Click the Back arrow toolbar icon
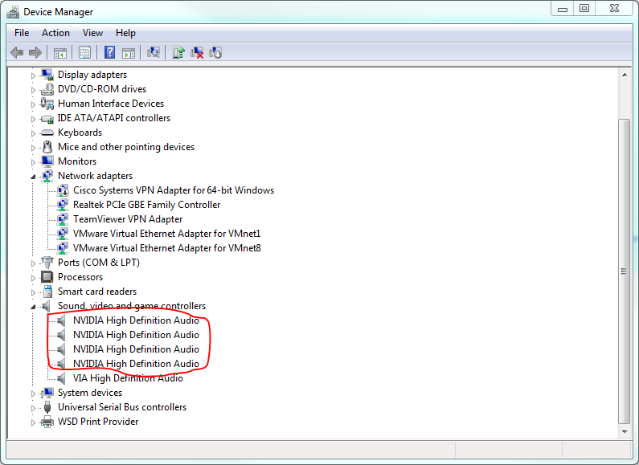The height and width of the screenshot is (465, 639). 17,52
